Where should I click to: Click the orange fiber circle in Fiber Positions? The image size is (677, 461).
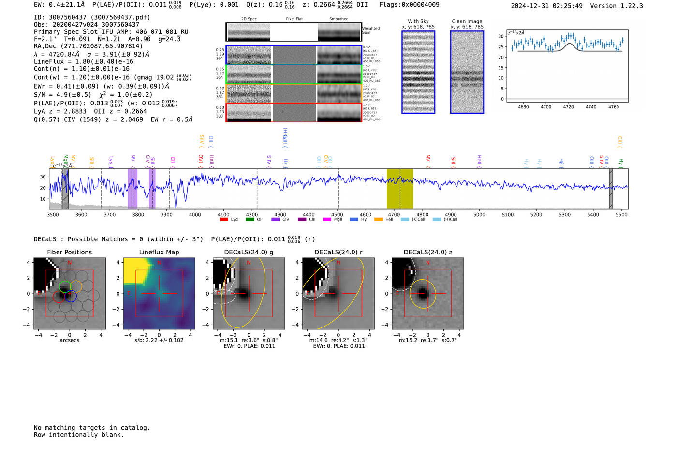click(76, 286)
